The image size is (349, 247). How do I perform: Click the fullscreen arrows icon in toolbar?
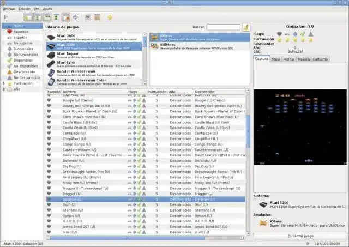tap(75, 17)
